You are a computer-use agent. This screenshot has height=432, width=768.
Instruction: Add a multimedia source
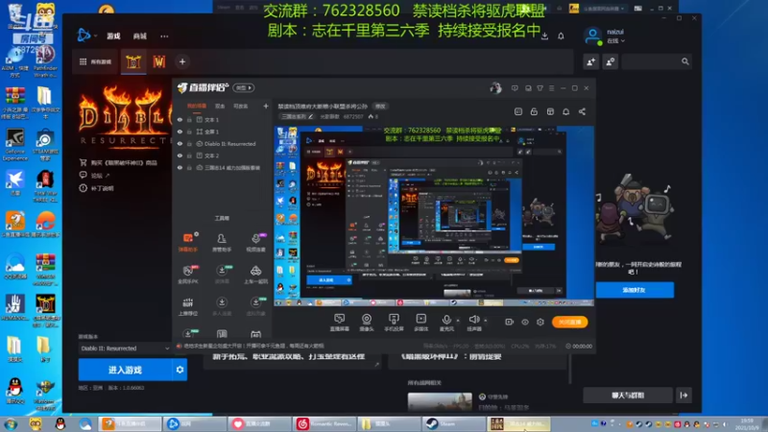420,323
